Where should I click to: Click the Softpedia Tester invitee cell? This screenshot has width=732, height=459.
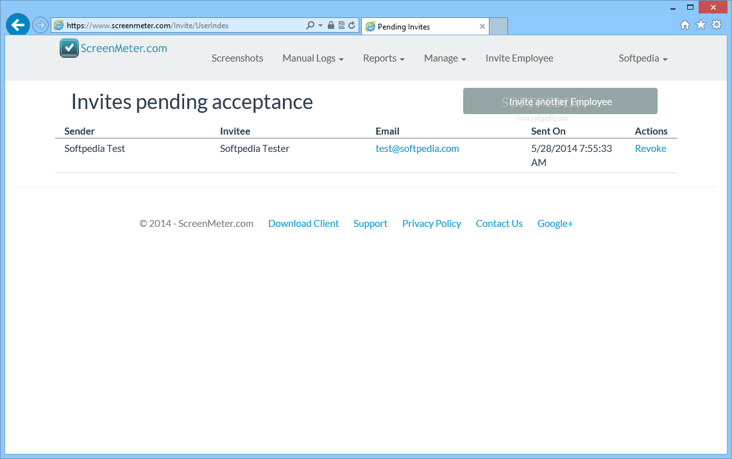255,148
